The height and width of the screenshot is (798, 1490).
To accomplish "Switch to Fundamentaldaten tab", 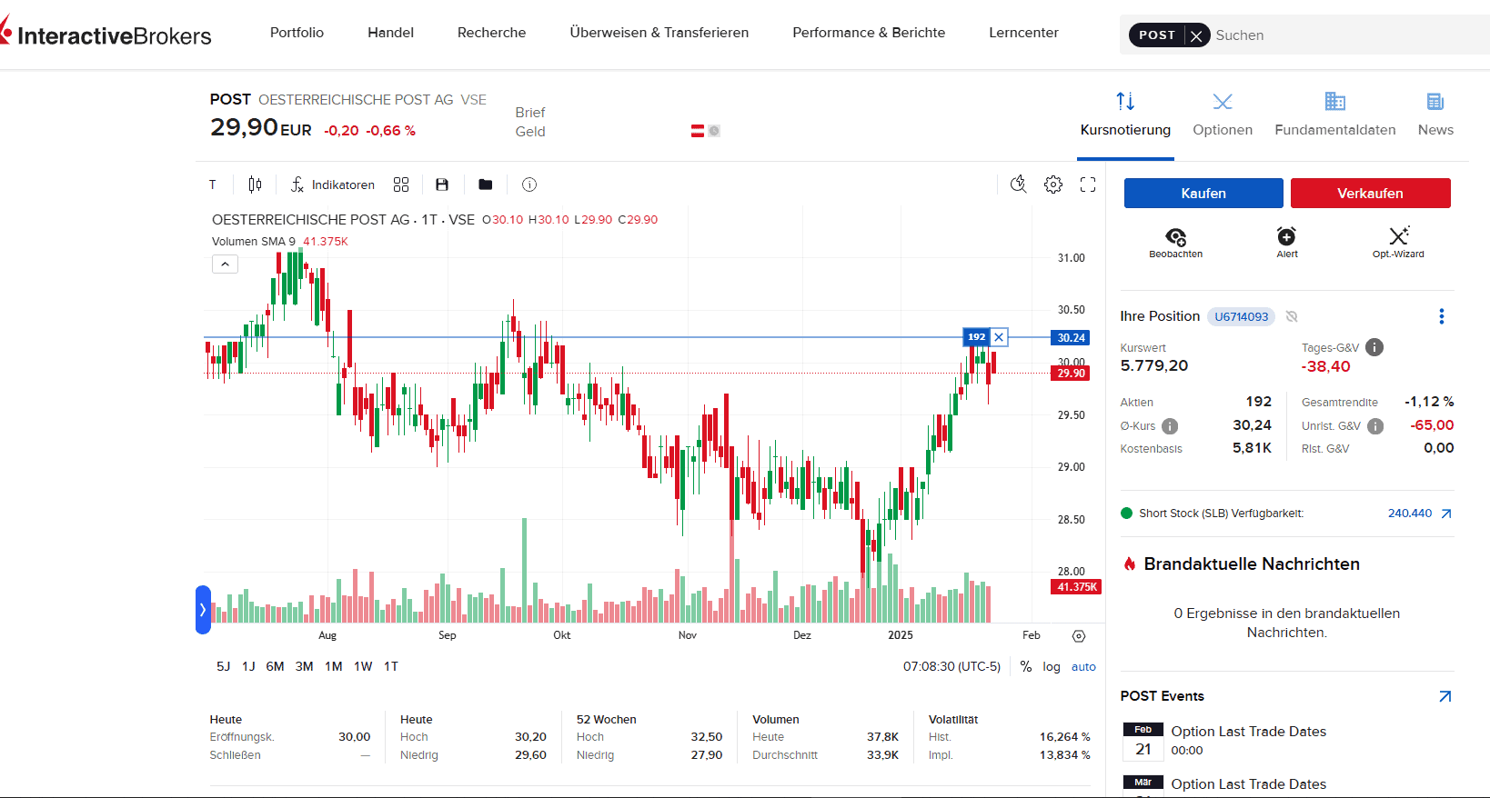I will pos(1335,115).
